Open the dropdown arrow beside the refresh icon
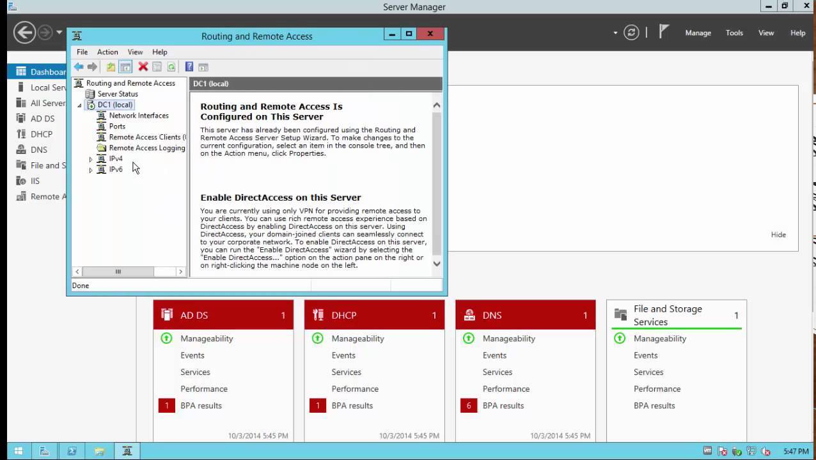The width and height of the screenshot is (816, 460). point(616,33)
